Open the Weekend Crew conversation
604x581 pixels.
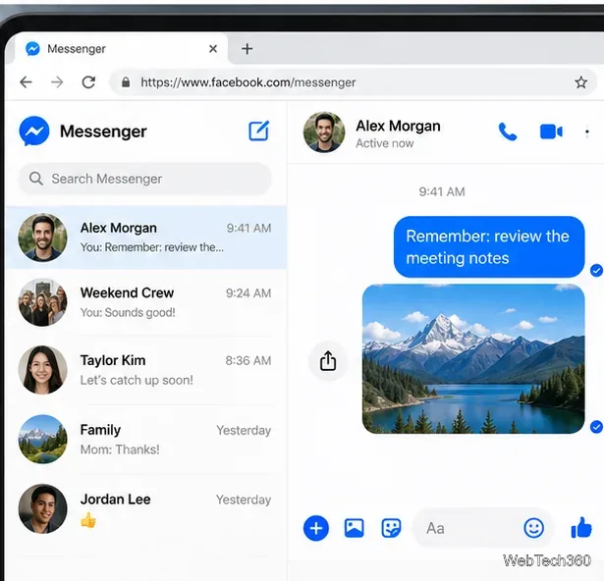tap(146, 302)
